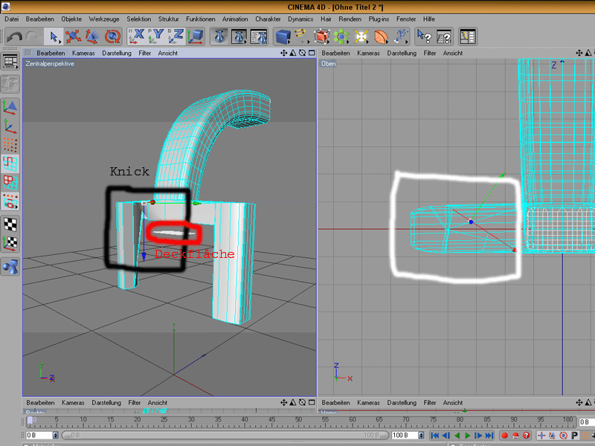Open the Kameras menu in the perspective viewport
Image resolution: width=595 pixels, height=446 pixels.
pos(83,54)
